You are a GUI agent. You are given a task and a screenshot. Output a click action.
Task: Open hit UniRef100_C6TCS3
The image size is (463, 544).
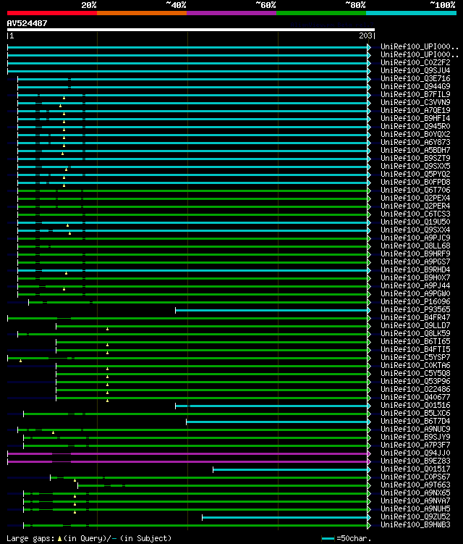(x=415, y=214)
